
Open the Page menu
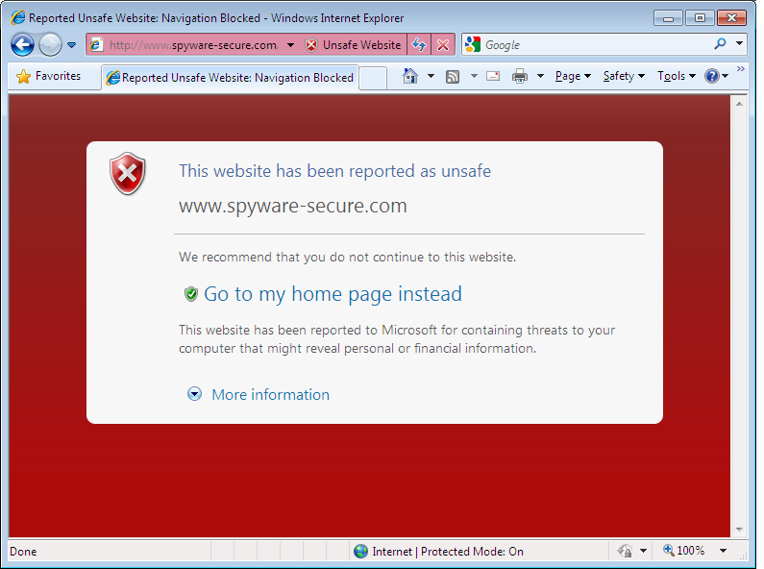click(x=573, y=76)
